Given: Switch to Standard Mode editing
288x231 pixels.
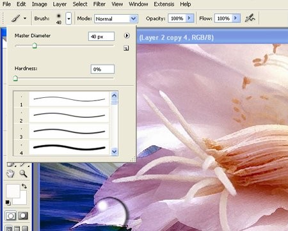Looking at the screenshot, I should [x=10, y=216].
